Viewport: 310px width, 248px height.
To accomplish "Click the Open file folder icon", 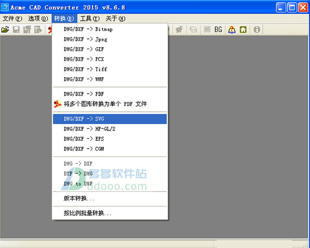I will click(x=5, y=30).
